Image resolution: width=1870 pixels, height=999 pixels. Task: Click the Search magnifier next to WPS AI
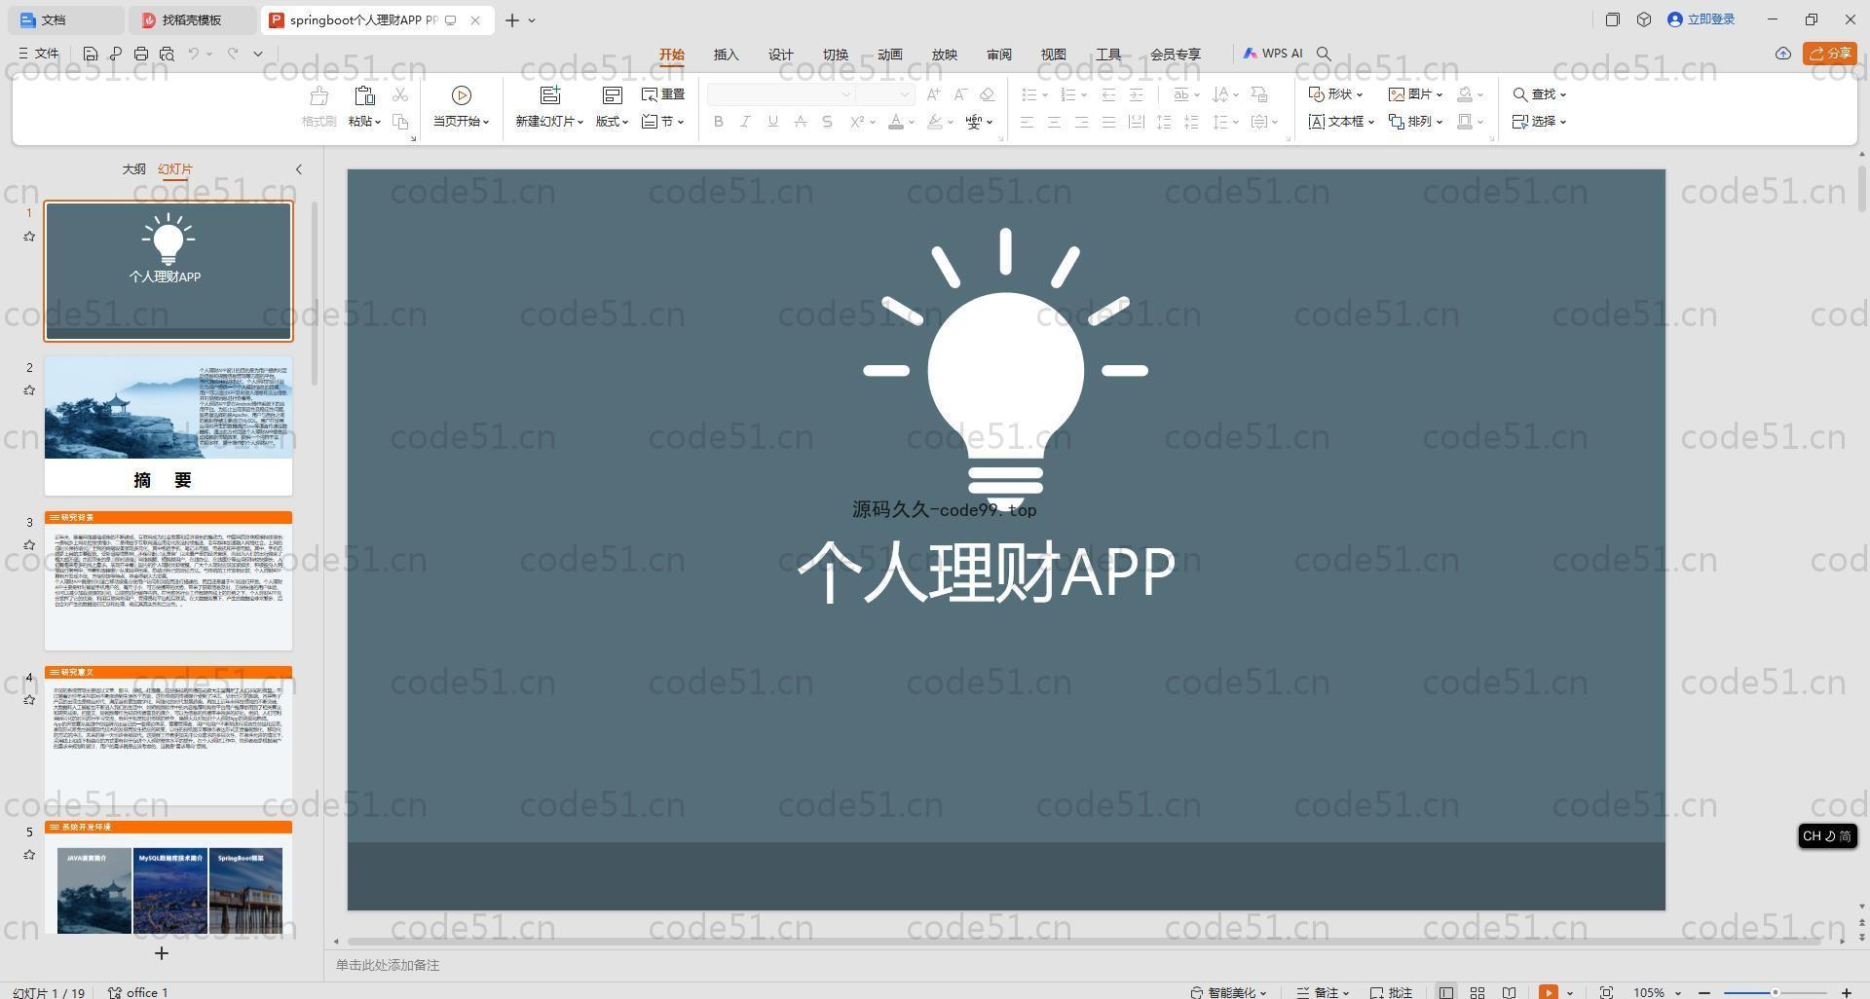tap(1324, 54)
